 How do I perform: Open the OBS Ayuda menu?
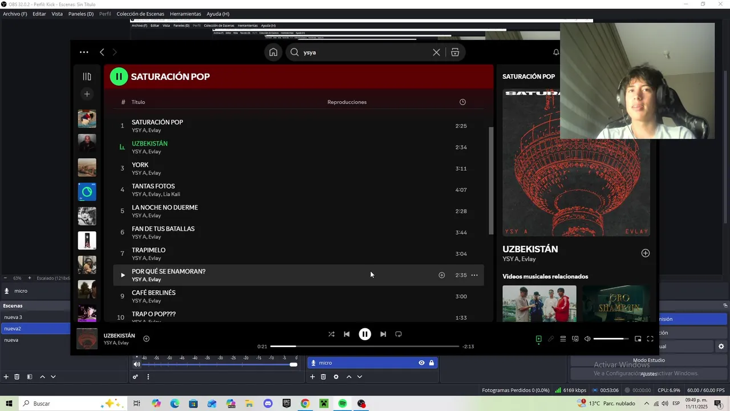pos(218,14)
